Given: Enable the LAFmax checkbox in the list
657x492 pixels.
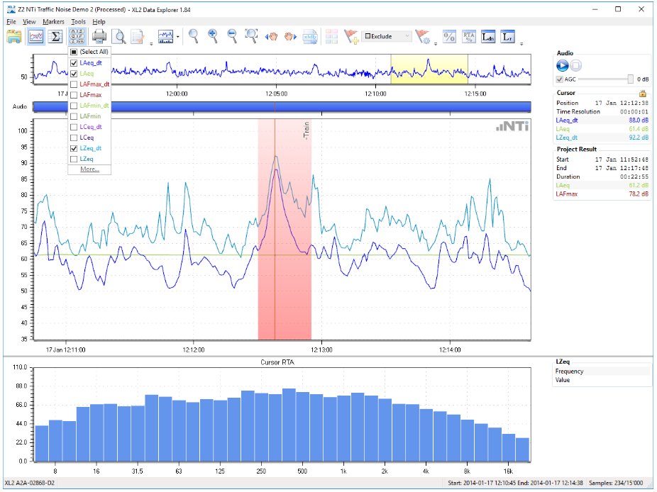Looking at the screenshot, I should point(74,95).
